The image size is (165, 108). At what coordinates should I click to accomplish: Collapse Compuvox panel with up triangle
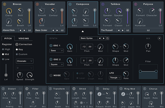coord(83,31)
